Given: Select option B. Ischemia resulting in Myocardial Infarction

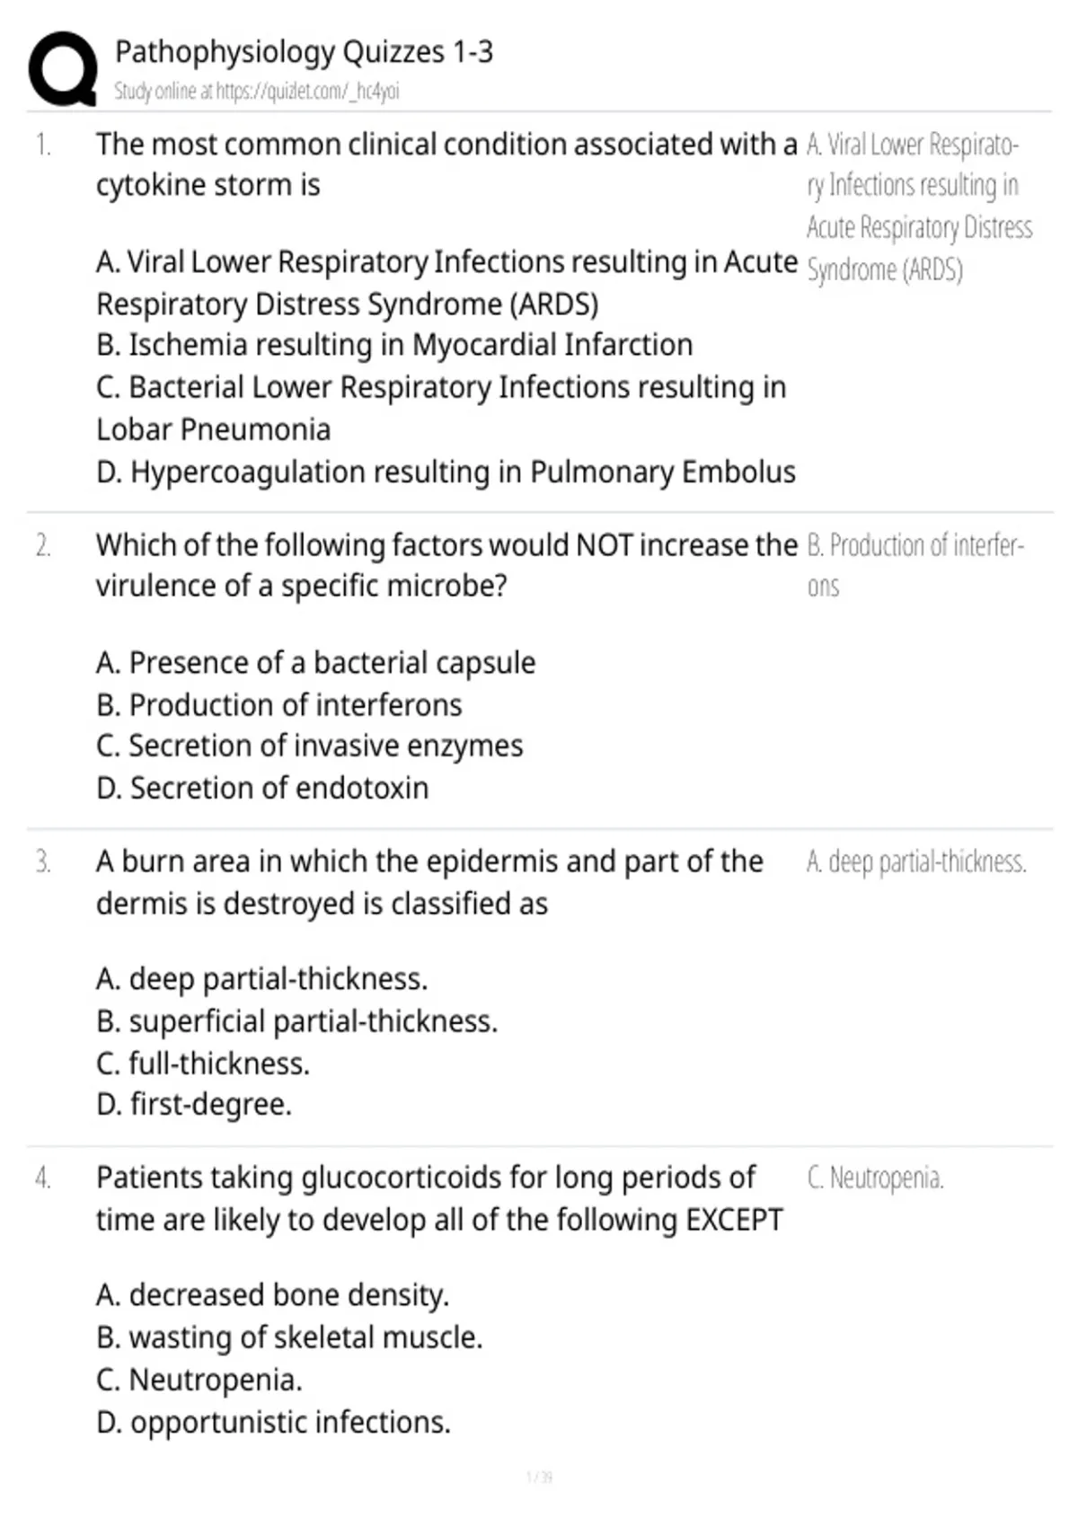Looking at the screenshot, I should pos(394,345).
